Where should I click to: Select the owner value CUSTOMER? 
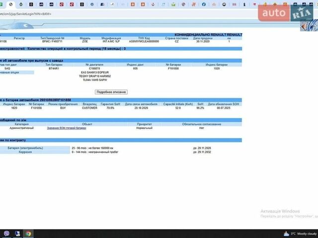89,108
